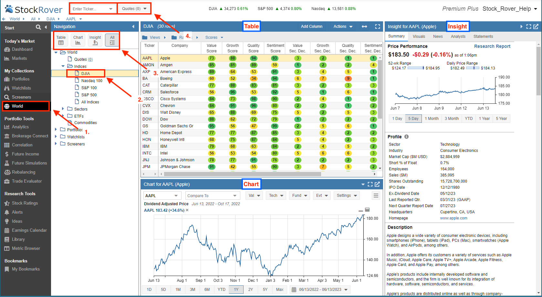This screenshot has width=542, height=297.
Task: Open the Tech chart dropdown
Action: coord(276,196)
